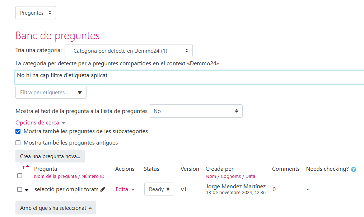Open the comments count link showing 0

click(x=274, y=189)
